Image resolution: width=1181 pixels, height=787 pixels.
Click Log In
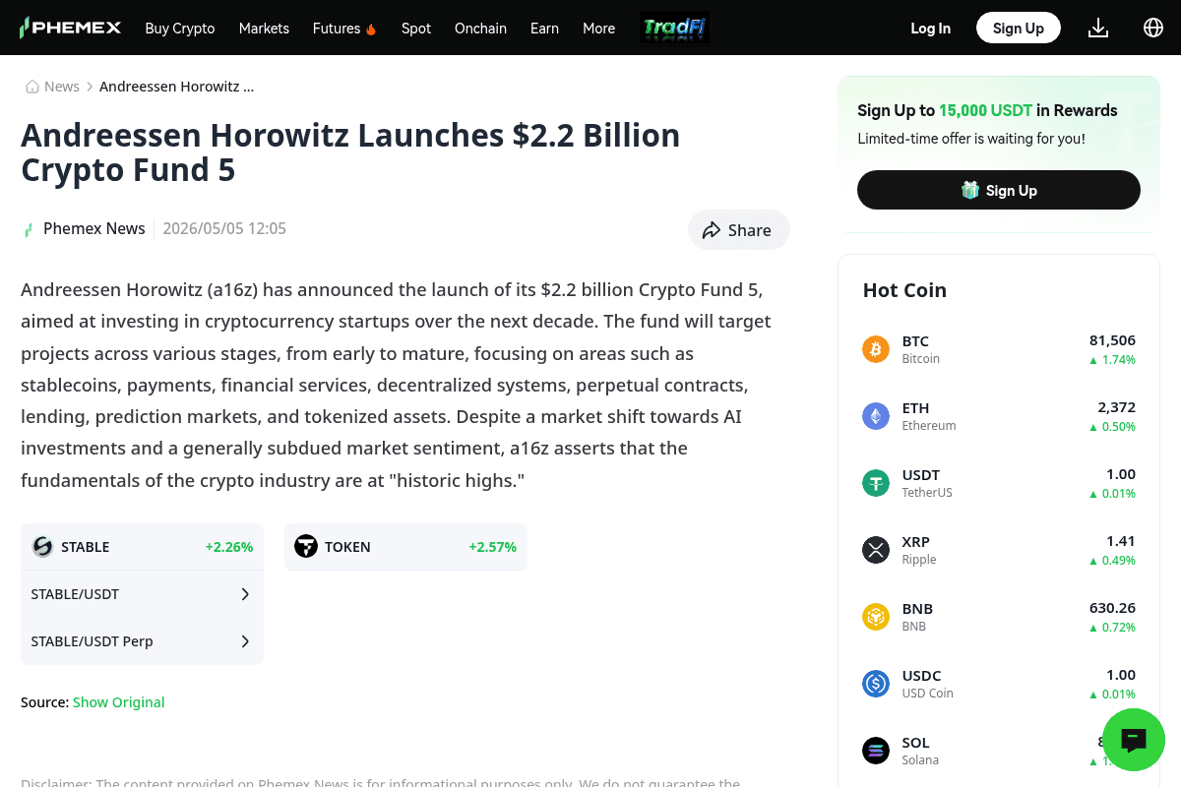click(930, 29)
